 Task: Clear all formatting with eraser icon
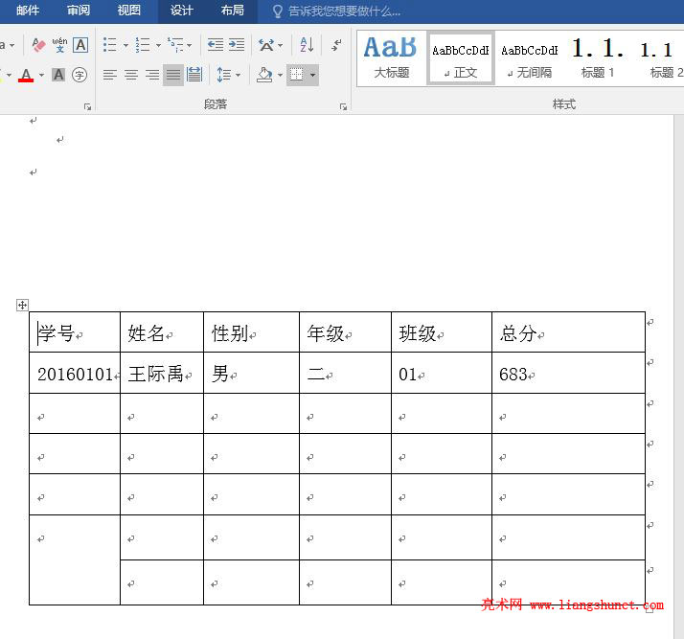38,44
